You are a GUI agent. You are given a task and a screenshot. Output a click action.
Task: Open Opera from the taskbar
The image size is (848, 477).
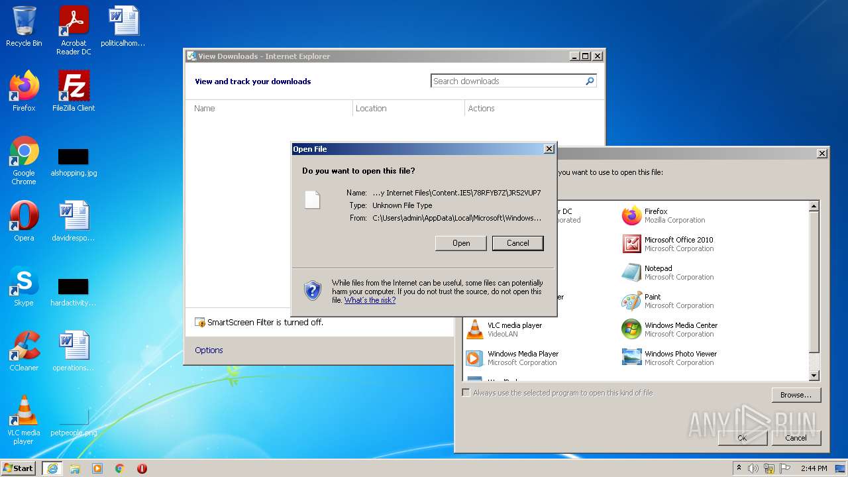pyautogui.click(x=142, y=468)
